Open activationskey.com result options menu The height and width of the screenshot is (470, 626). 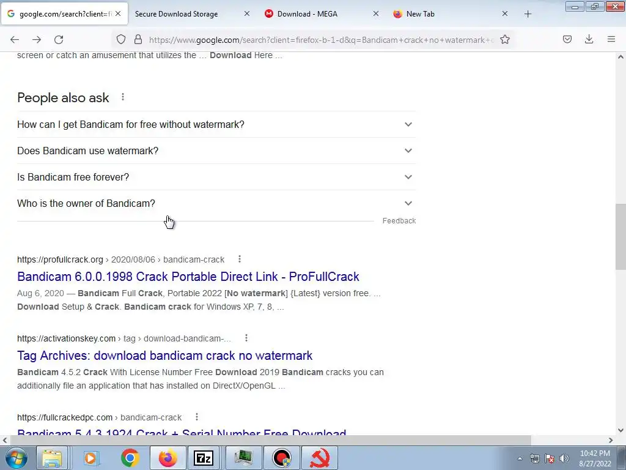pyautogui.click(x=246, y=338)
